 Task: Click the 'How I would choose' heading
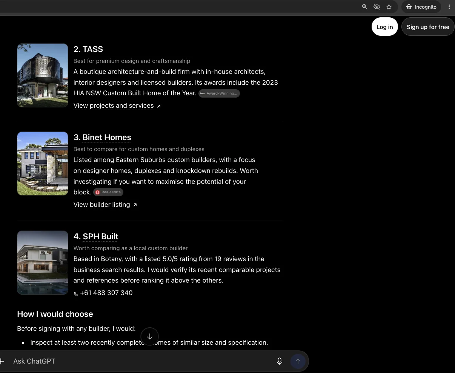pos(55,314)
